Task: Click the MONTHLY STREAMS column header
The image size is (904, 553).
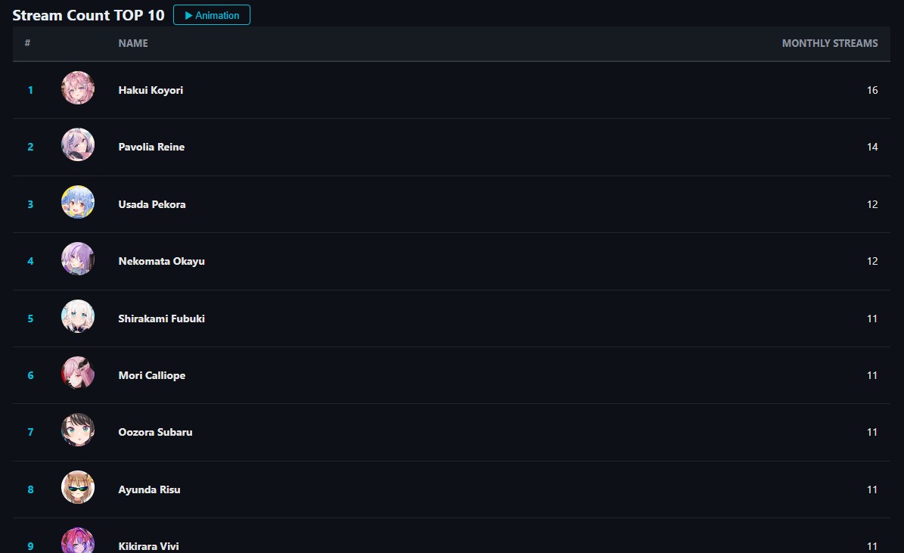Action: 830,43
